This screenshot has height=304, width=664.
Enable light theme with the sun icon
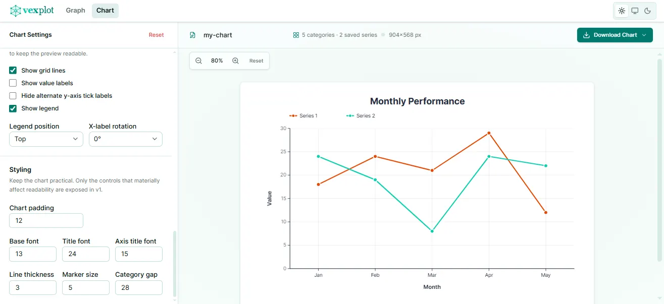(622, 10)
